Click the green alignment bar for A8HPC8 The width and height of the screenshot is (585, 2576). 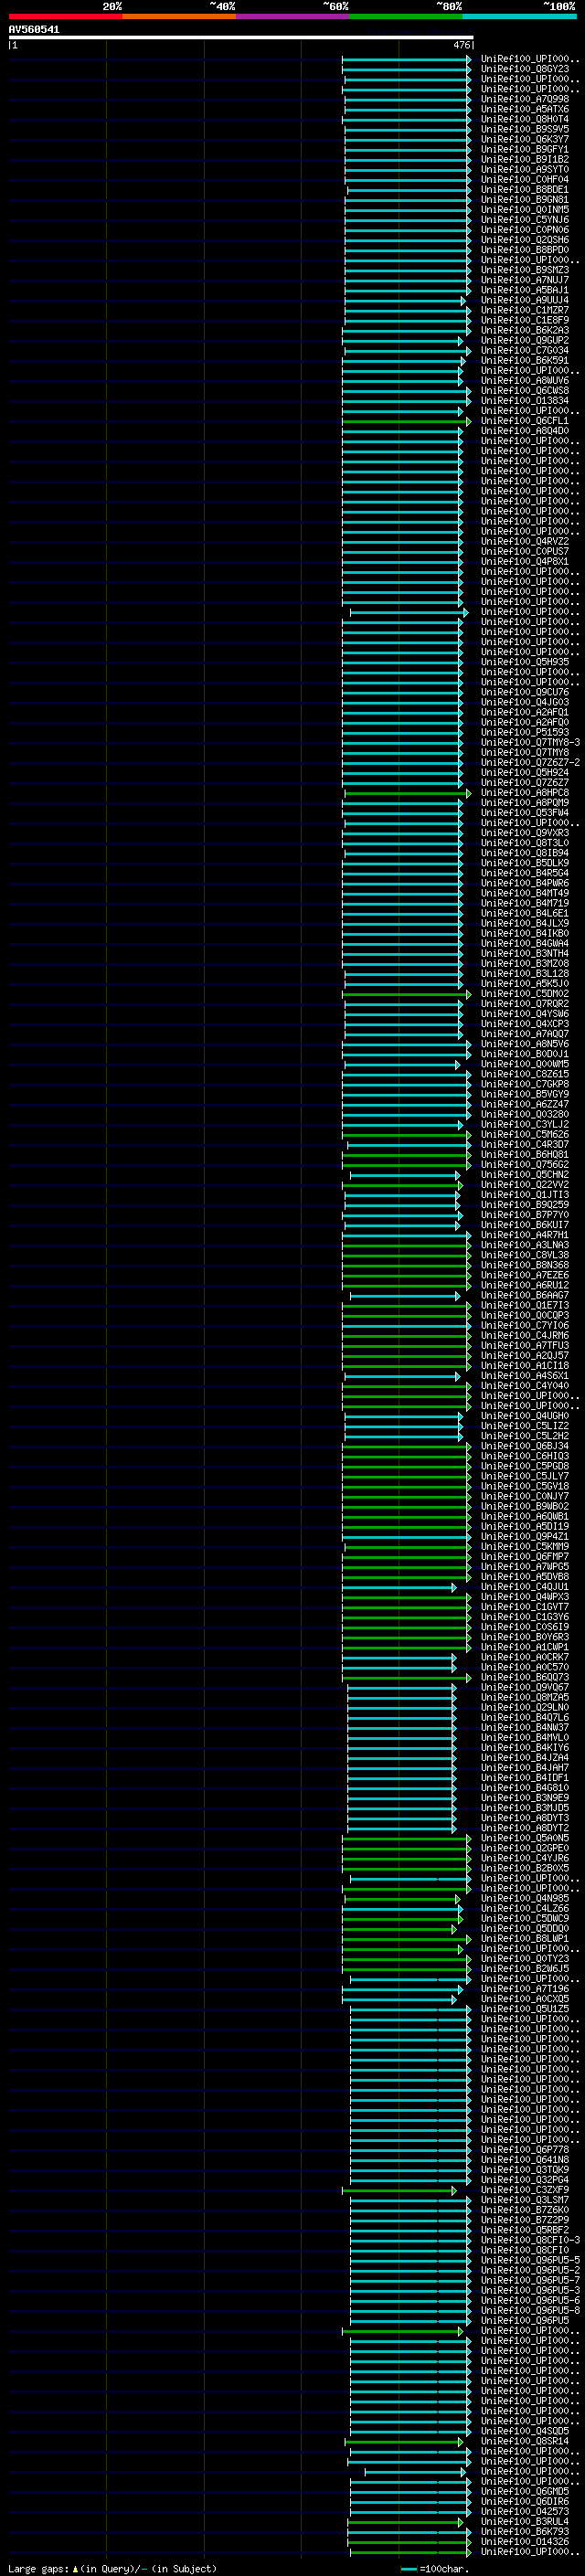pos(407,793)
